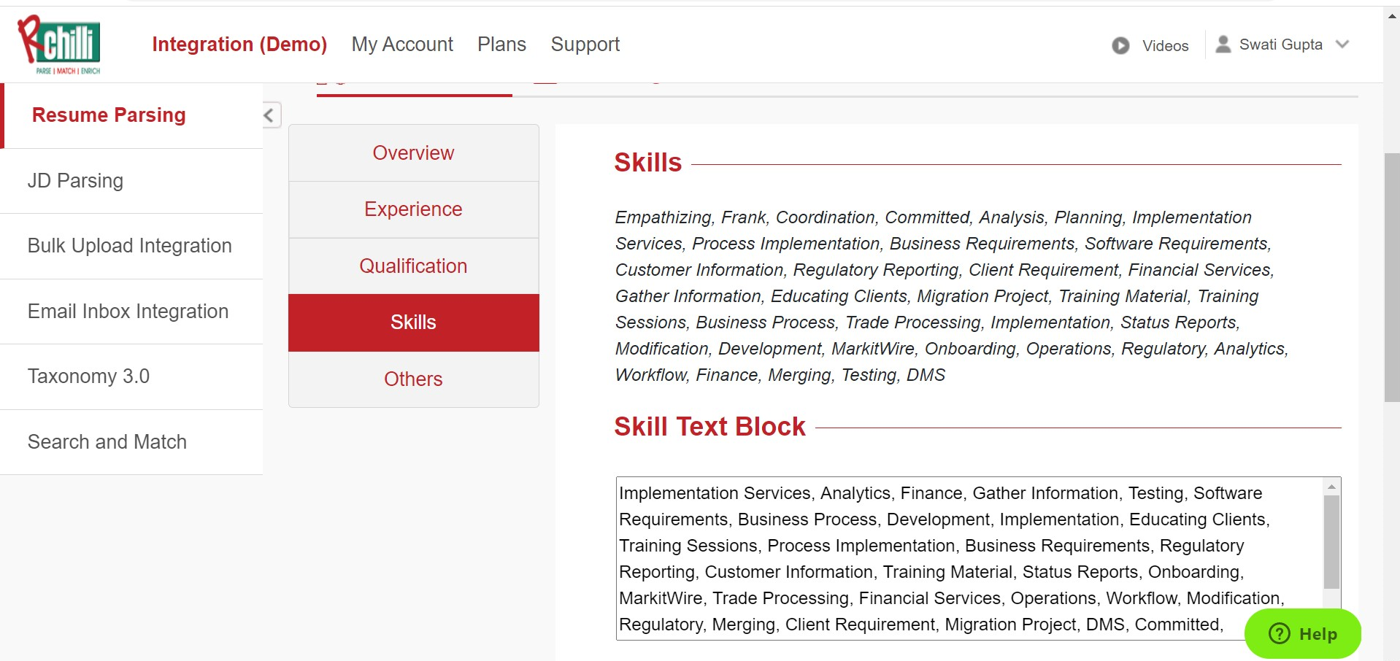The width and height of the screenshot is (1400, 661).
Task: Open Taxonomy 3.0 section
Action: (x=88, y=376)
